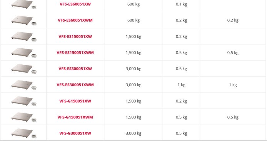
Task: Open the VFS-ES300051XWM product link
Action: (x=75, y=85)
